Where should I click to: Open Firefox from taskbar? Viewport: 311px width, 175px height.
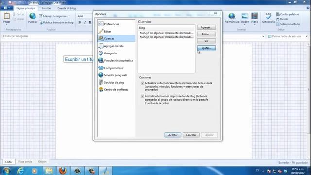click(x=63, y=171)
